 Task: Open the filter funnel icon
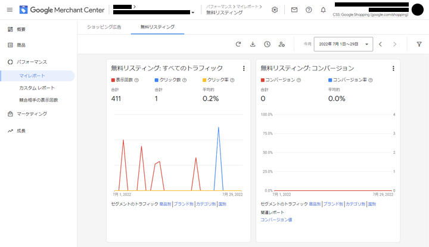[x=419, y=44]
